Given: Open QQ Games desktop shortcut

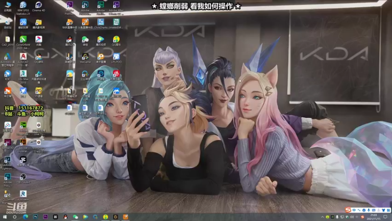Looking at the screenshot, I should point(39,58).
